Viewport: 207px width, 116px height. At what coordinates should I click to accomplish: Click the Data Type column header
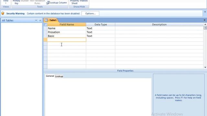101,24
